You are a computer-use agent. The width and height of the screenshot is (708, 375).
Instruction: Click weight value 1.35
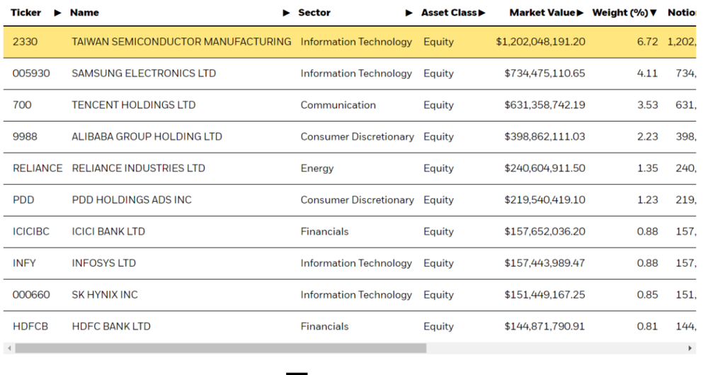coord(648,168)
